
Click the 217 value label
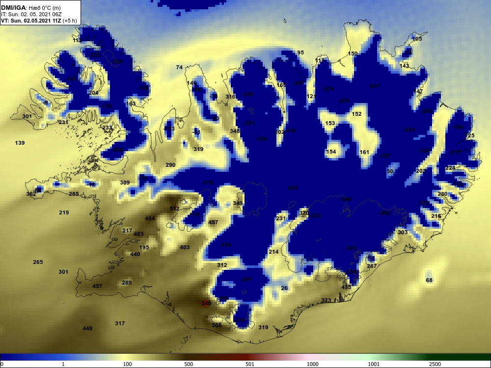click(x=127, y=231)
